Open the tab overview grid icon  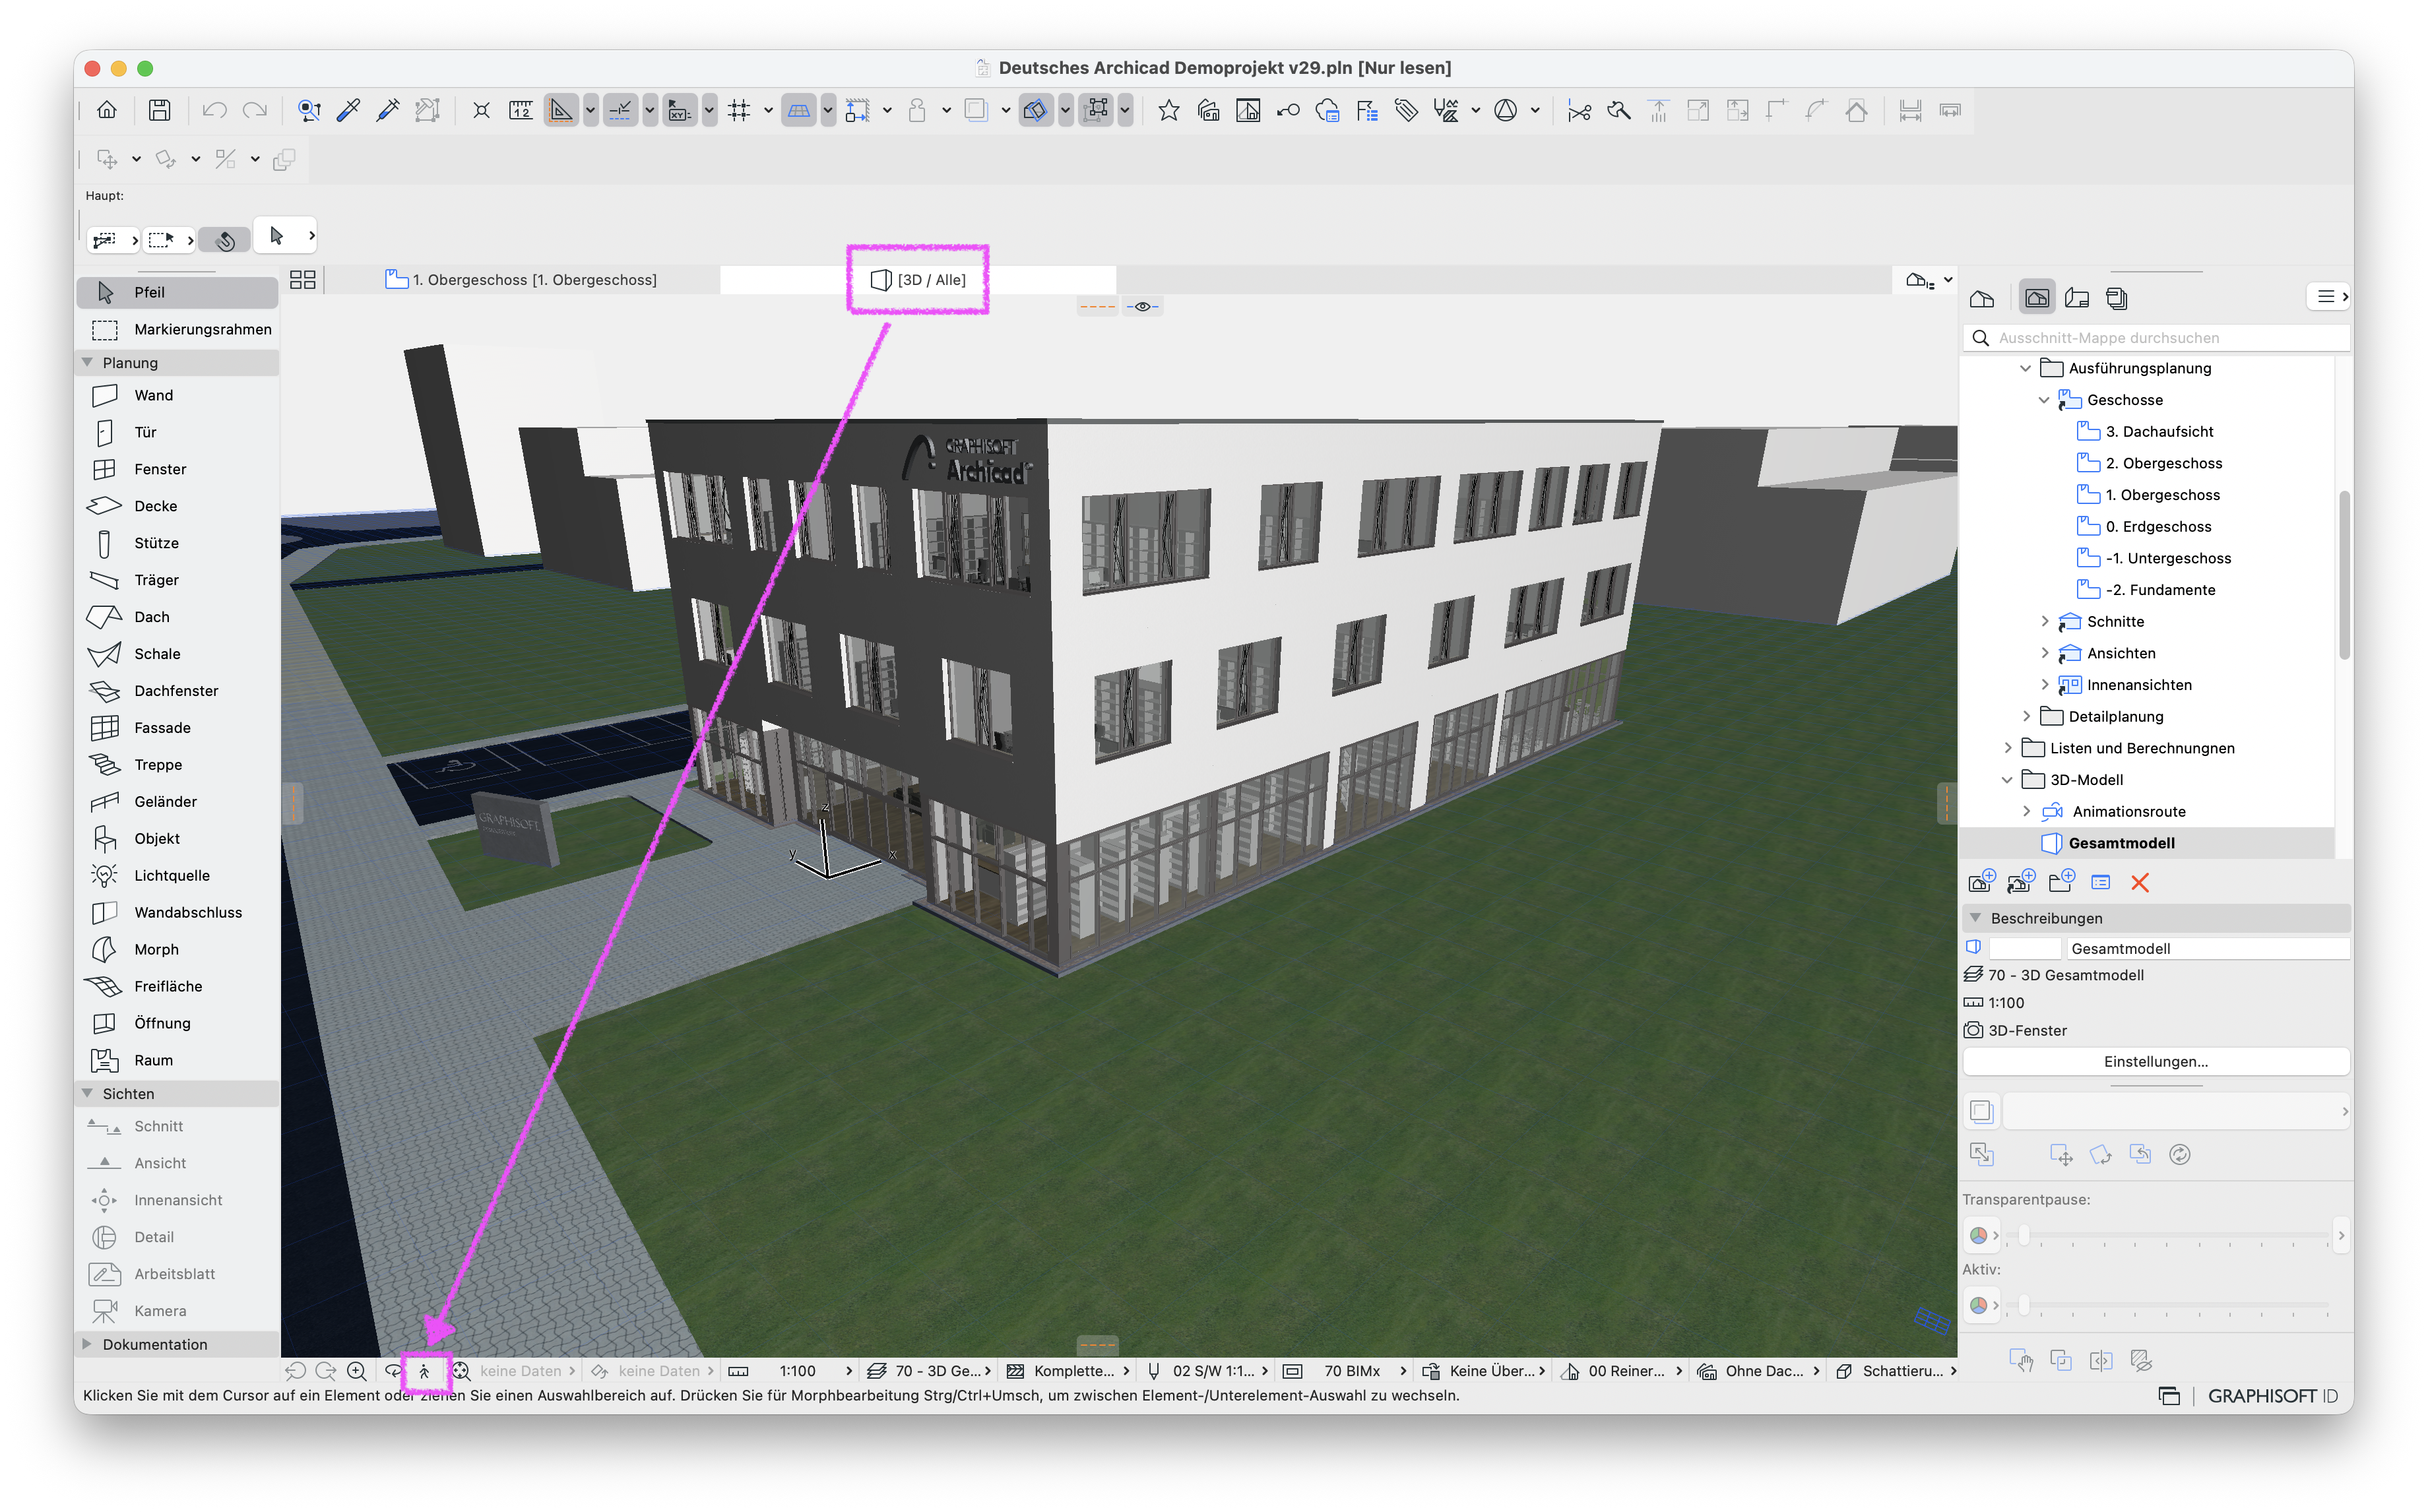point(302,280)
